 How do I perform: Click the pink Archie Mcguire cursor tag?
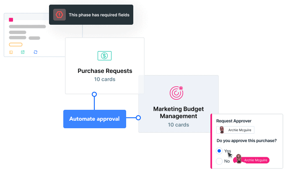point(251,160)
